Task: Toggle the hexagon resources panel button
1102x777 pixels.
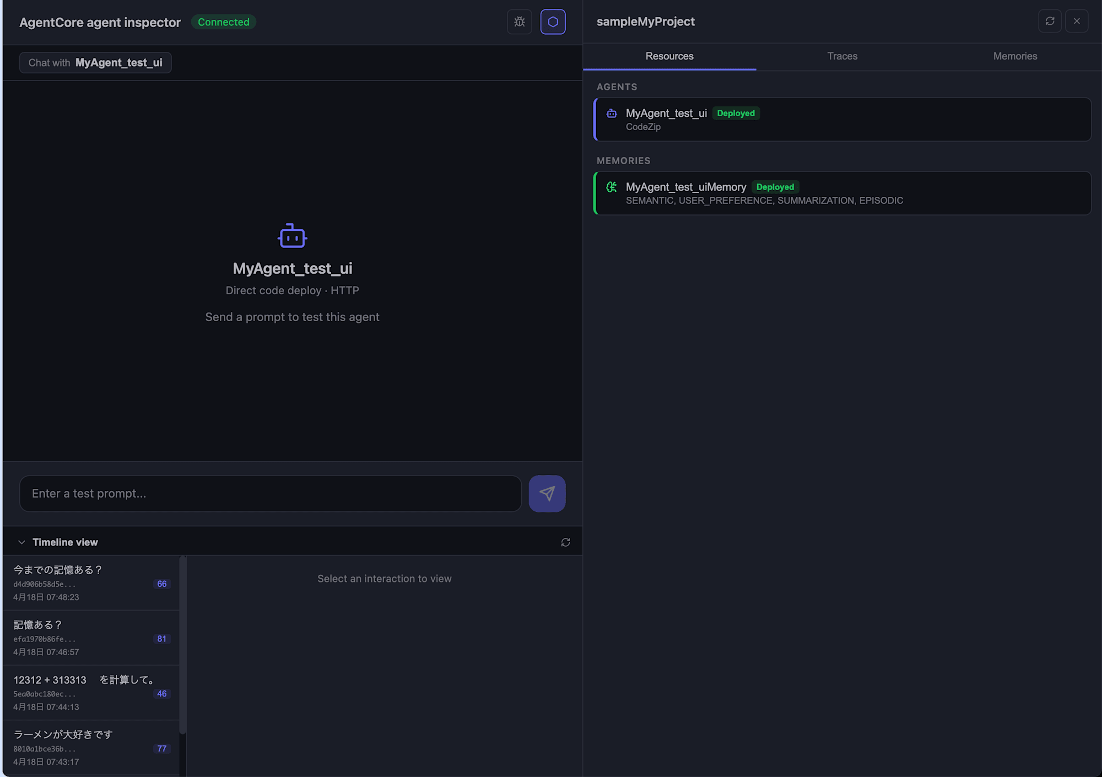Action: (553, 22)
